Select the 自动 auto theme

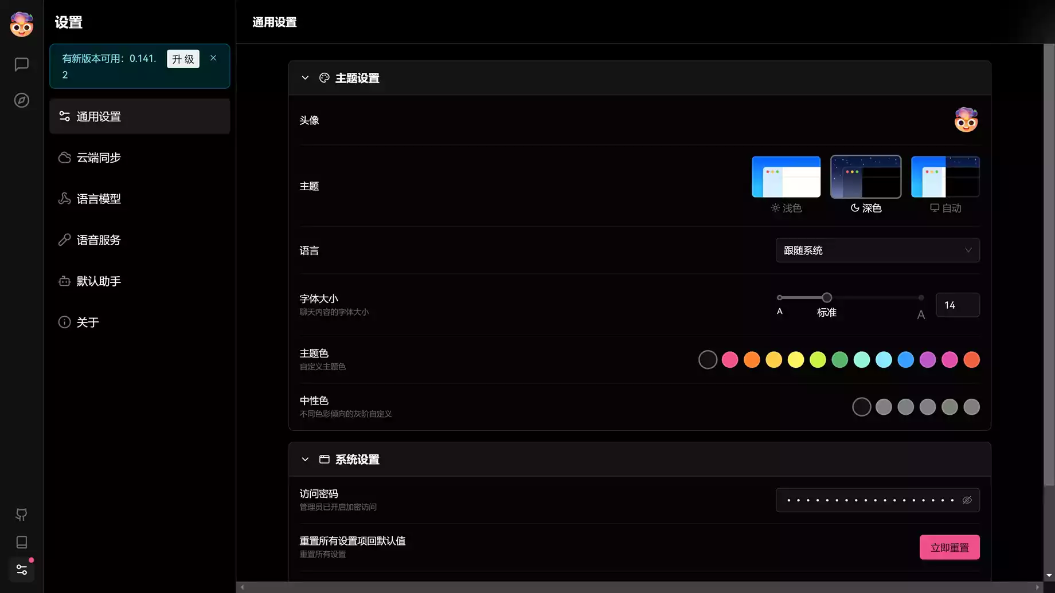click(945, 177)
